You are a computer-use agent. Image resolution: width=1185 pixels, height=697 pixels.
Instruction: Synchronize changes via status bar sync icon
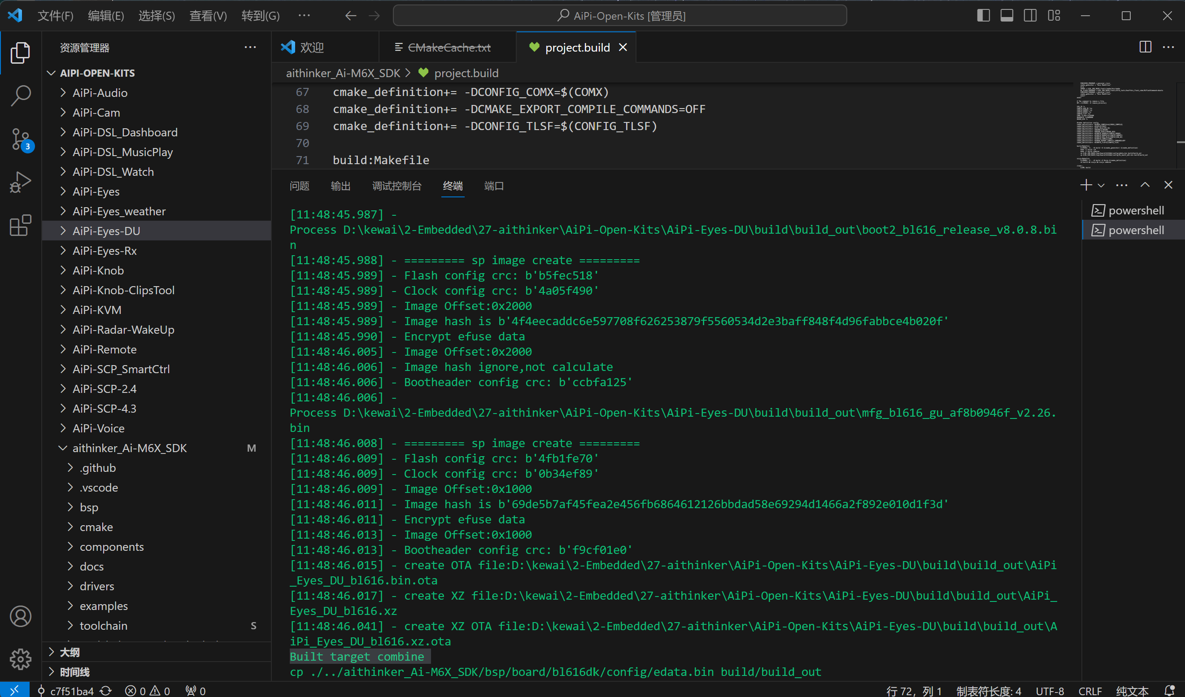[106, 690]
